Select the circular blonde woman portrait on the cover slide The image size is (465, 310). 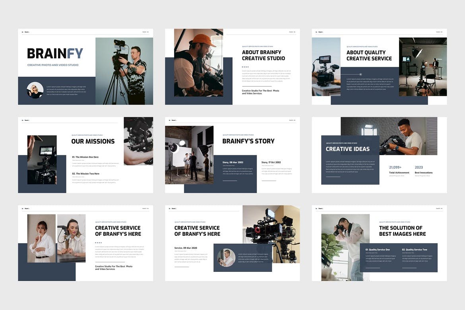[35, 90]
